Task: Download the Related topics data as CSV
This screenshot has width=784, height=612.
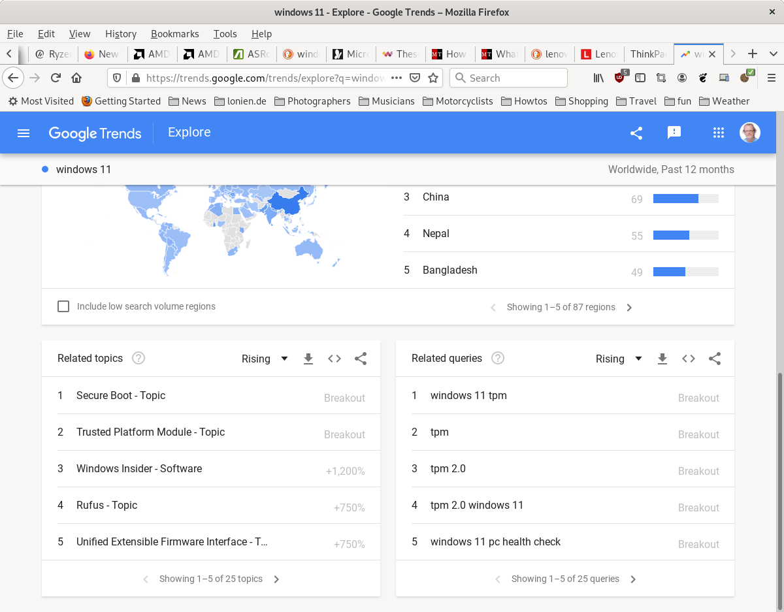Action: tap(308, 359)
